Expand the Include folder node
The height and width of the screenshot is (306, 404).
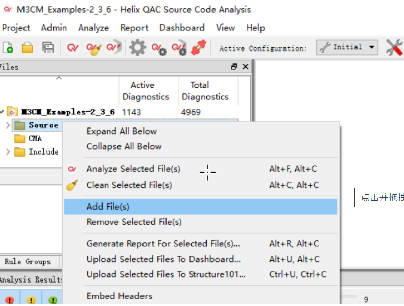[x=8, y=152]
